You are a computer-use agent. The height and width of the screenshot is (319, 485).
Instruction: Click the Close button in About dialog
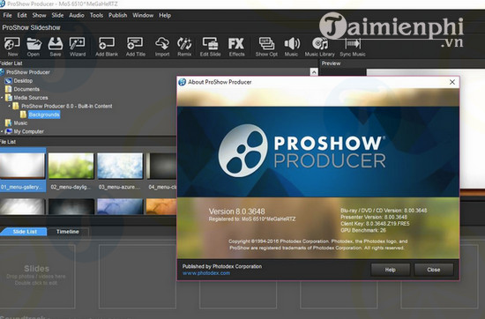click(x=434, y=270)
